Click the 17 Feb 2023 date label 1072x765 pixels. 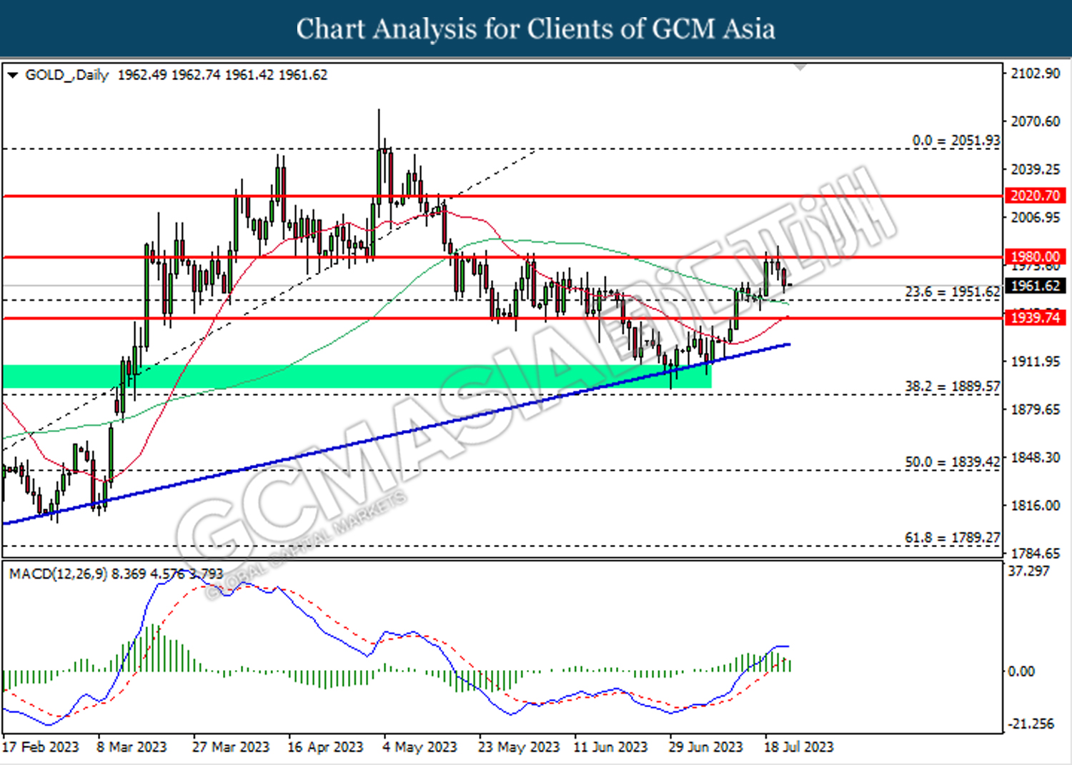[x=41, y=747]
